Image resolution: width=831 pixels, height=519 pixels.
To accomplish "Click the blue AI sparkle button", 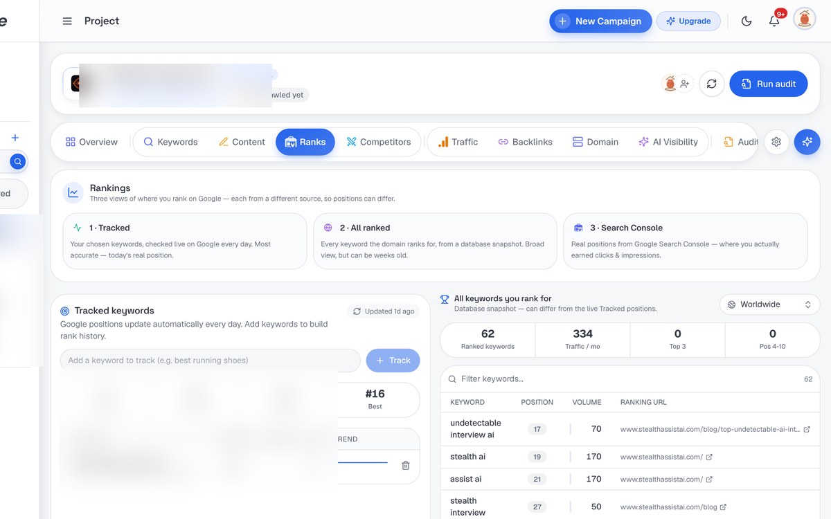I will (x=807, y=142).
